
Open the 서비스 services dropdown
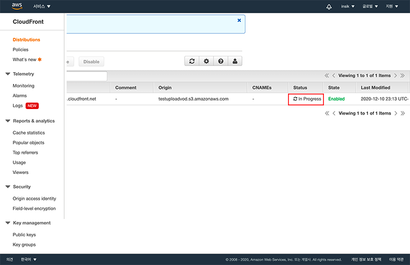[x=42, y=6]
